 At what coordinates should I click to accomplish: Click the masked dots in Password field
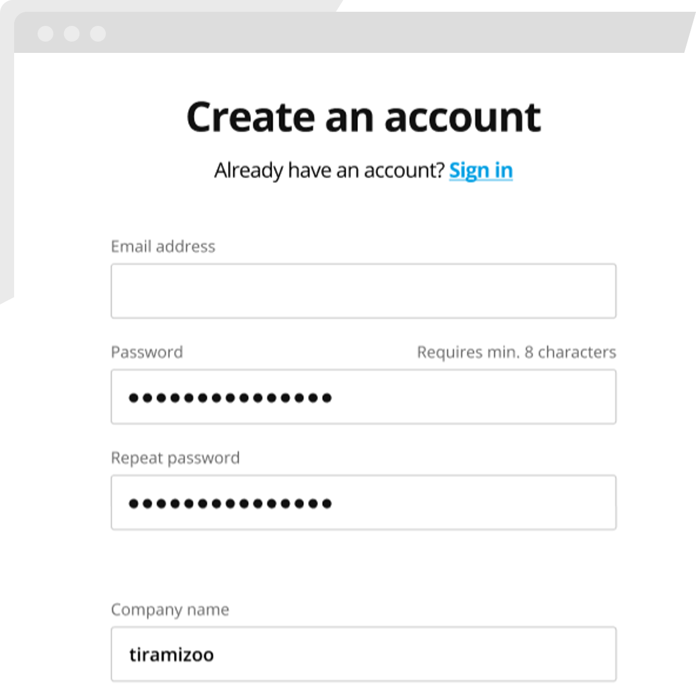point(230,398)
